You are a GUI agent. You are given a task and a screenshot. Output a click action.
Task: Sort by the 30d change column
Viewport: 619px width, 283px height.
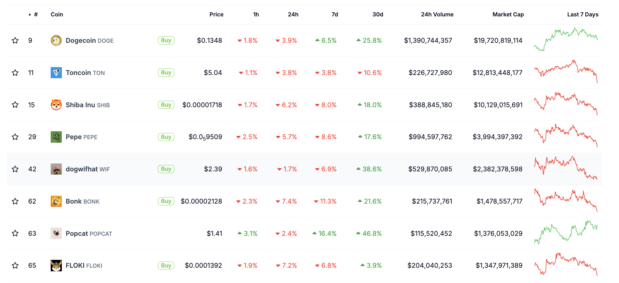378,14
